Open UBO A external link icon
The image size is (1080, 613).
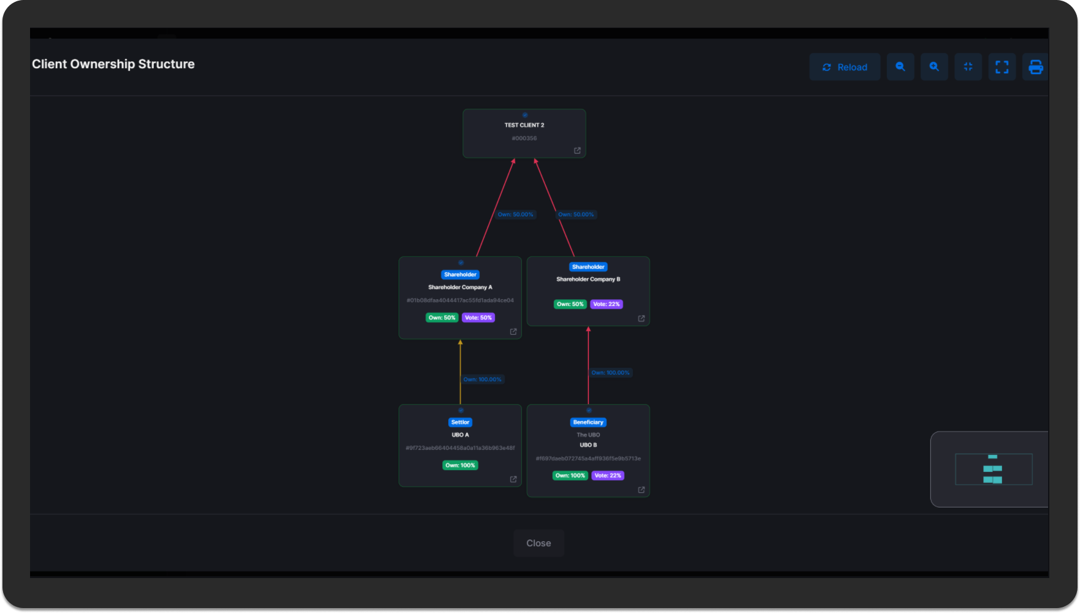click(513, 479)
